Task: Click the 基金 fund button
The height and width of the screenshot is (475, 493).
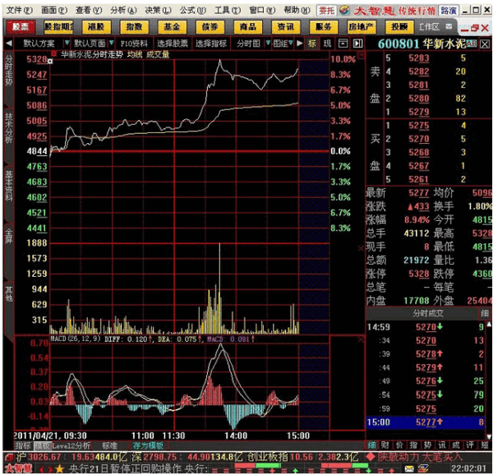Action: click(x=171, y=26)
